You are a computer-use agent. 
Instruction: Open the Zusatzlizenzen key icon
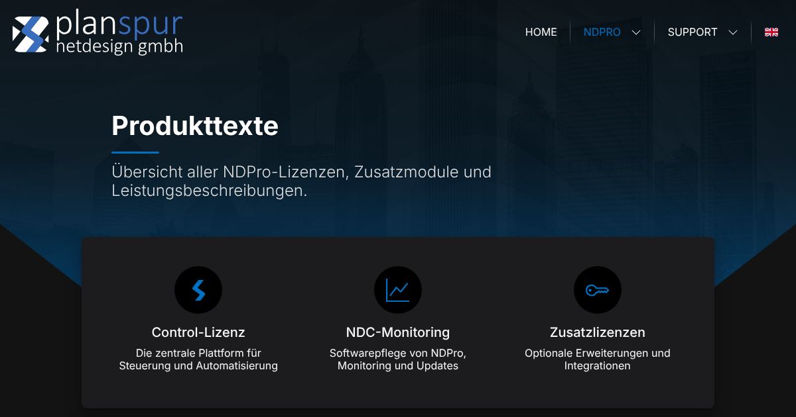(x=598, y=290)
